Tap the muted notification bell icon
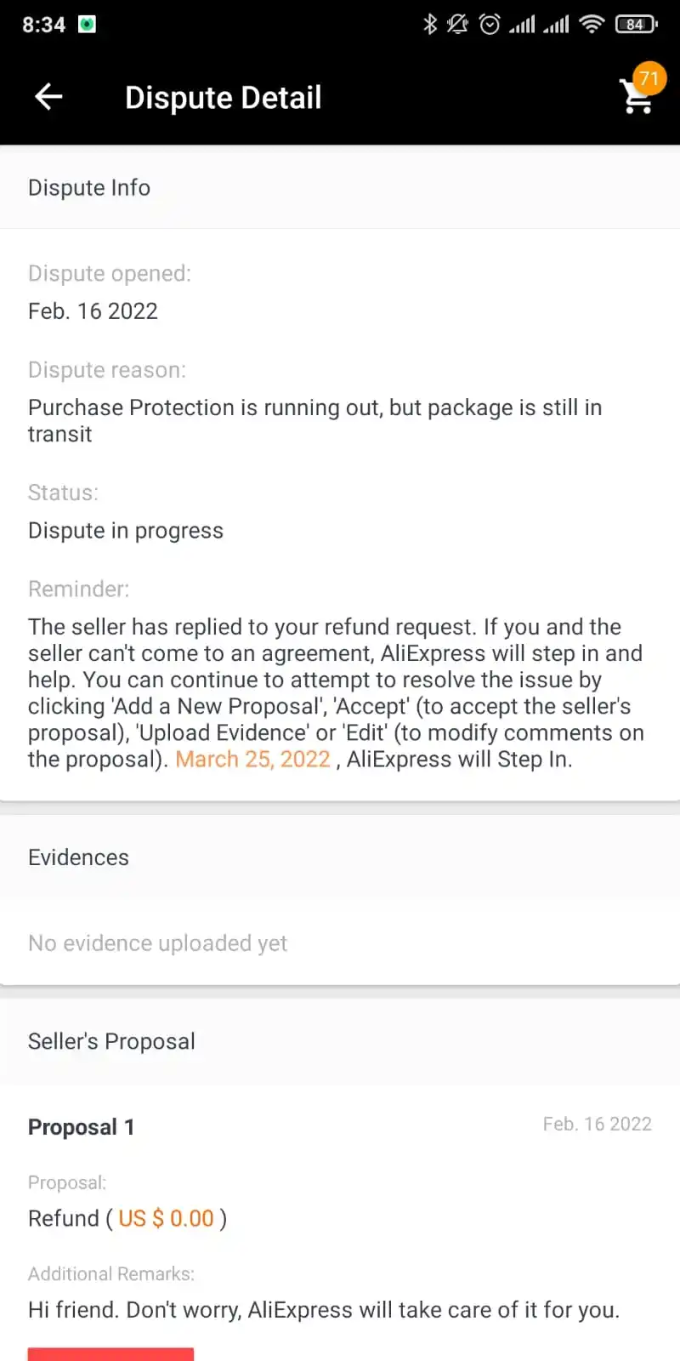The image size is (680, 1361). 458,24
